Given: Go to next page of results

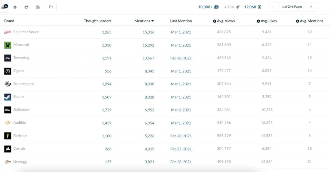Looking at the screenshot, I should pyautogui.click(x=311, y=7).
